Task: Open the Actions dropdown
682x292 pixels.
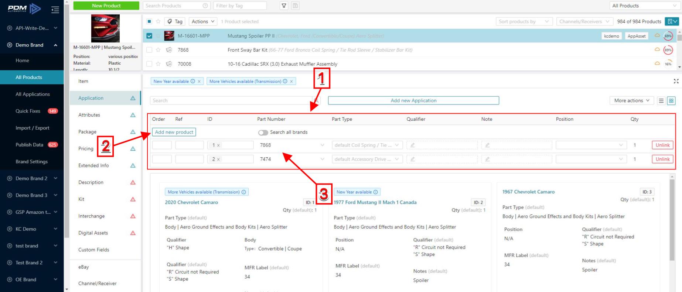Action: click(x=203, y=21)
